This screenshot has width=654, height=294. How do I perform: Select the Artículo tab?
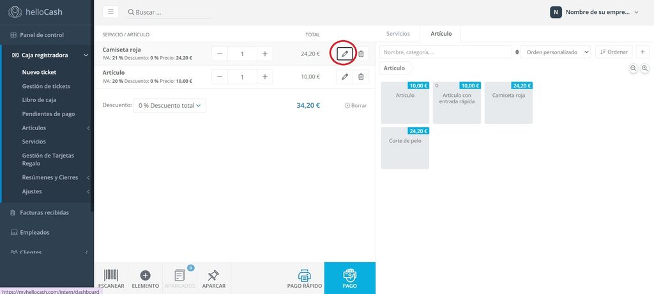441,34
